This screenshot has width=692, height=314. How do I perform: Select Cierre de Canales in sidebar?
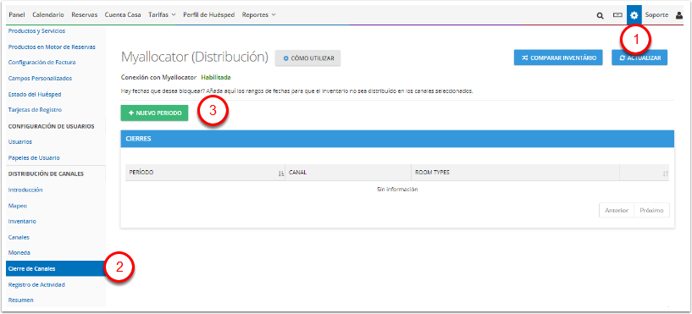pyautogui.click(x=56, y=268)
